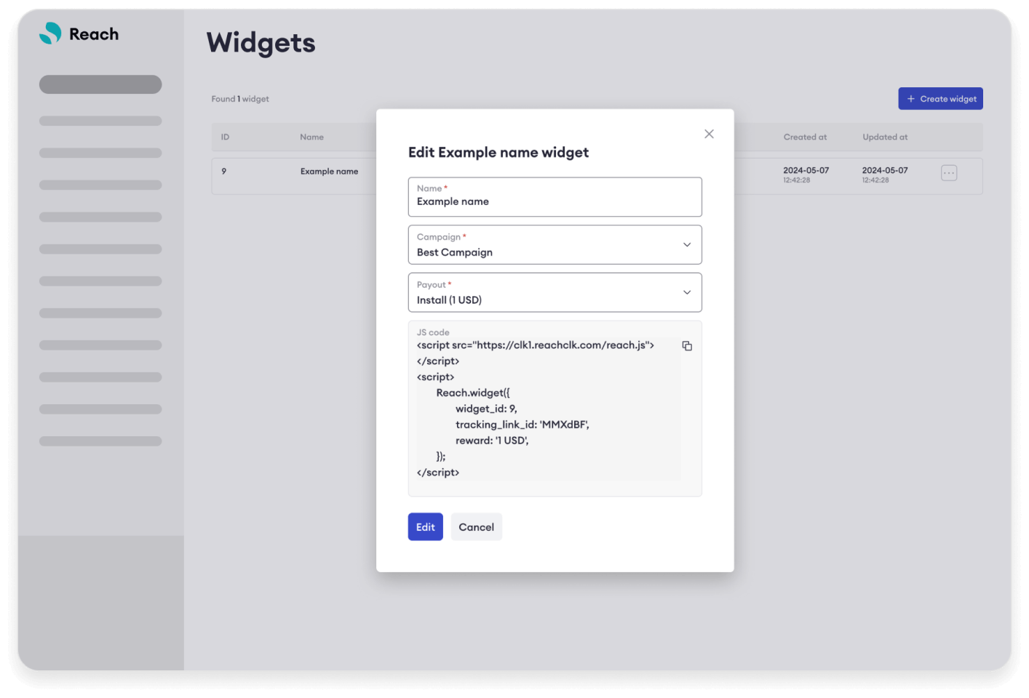Click the dialog title Edit Example name widget
Image resolution: width=1029 pixels, height=698 pixels.
[498, 153]
